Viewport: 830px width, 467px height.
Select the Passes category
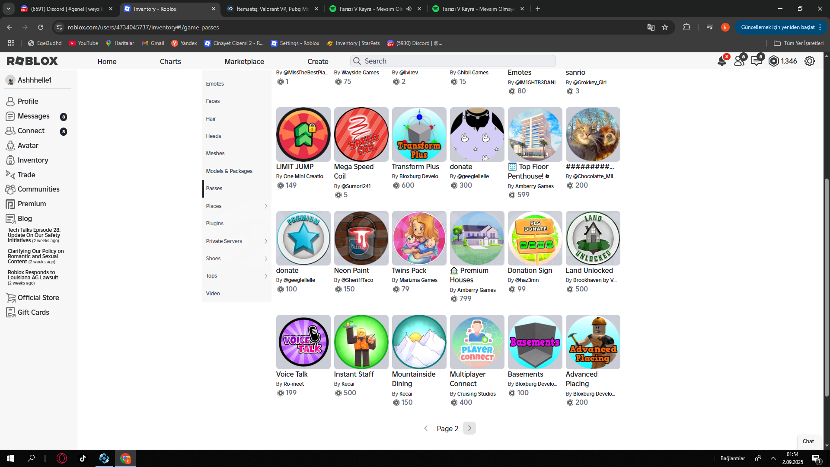tap(236, 189)
